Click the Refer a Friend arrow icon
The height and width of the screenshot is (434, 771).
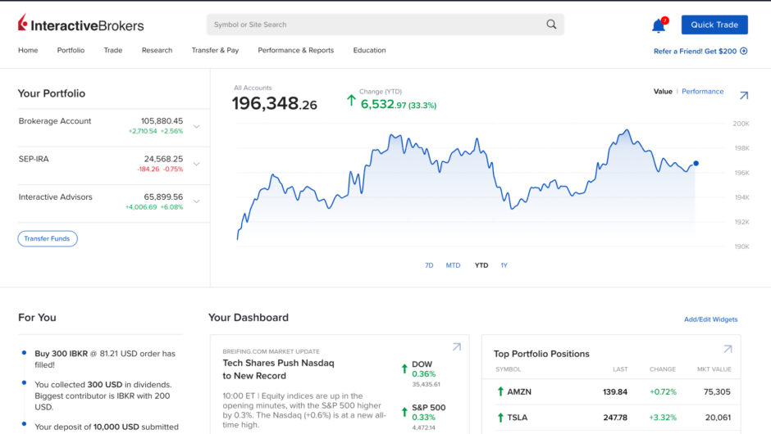click(743, 51)
